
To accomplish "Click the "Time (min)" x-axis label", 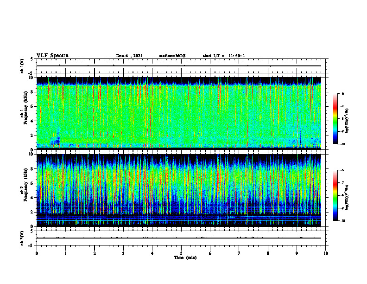I will click(185, 258).
